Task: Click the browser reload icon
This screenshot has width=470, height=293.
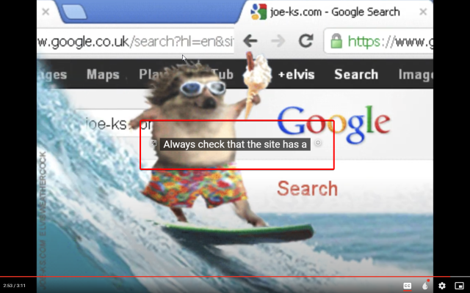Action: point(305,41)
